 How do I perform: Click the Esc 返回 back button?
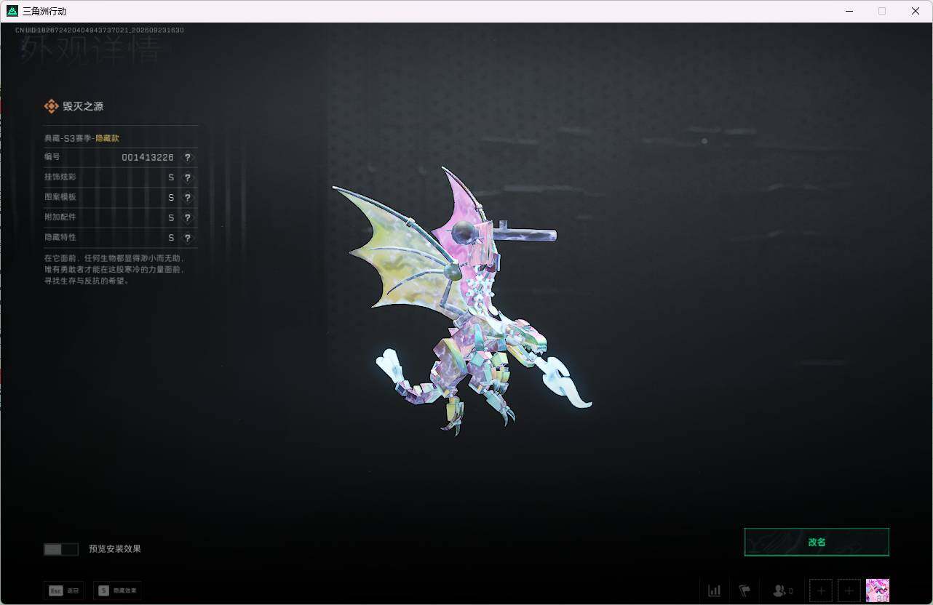tap(64, 590)
